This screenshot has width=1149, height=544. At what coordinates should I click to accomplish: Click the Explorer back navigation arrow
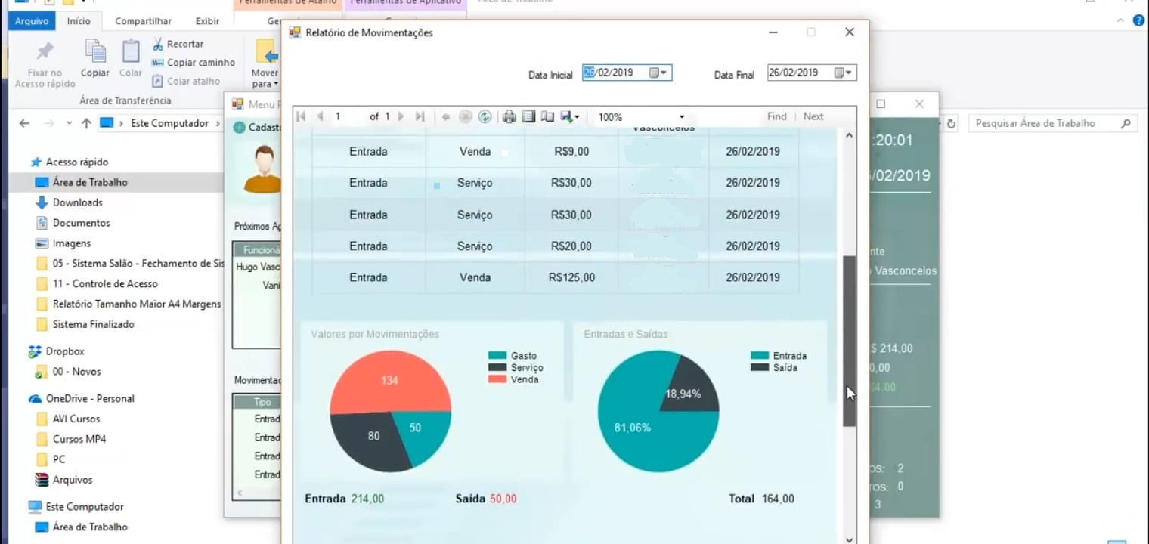[24, 123]
